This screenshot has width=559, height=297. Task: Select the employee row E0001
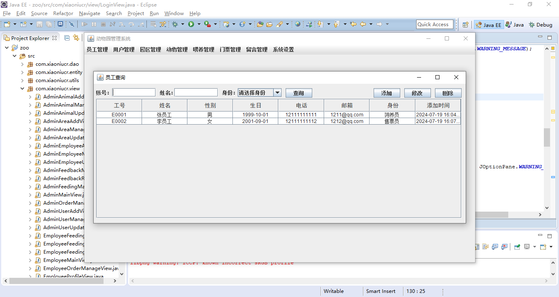coord(278,115)
